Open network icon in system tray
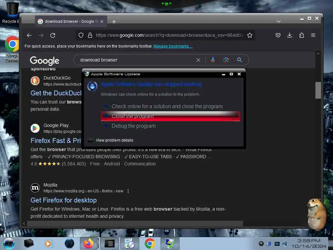333x250 pixels. 277,244
